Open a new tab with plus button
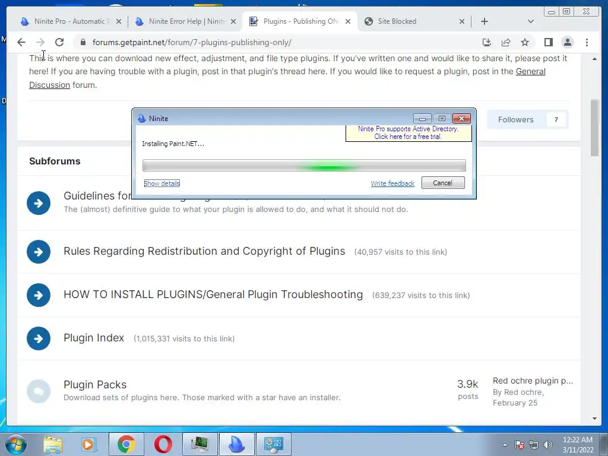The image size is (608, 456). (484, 21)
